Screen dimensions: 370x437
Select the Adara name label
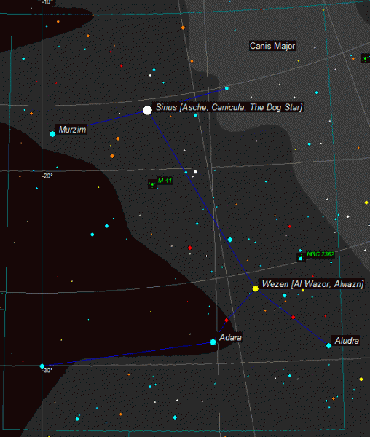tap(230, 337)
